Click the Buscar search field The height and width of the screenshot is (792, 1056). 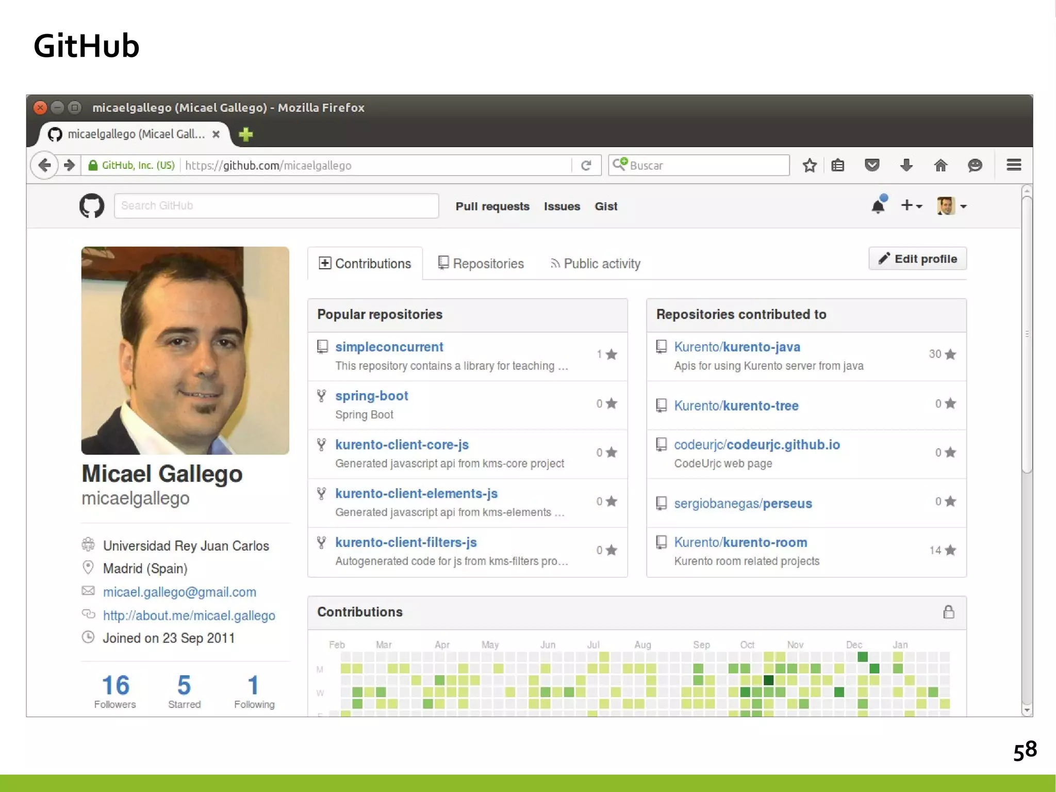click(699, 165)
